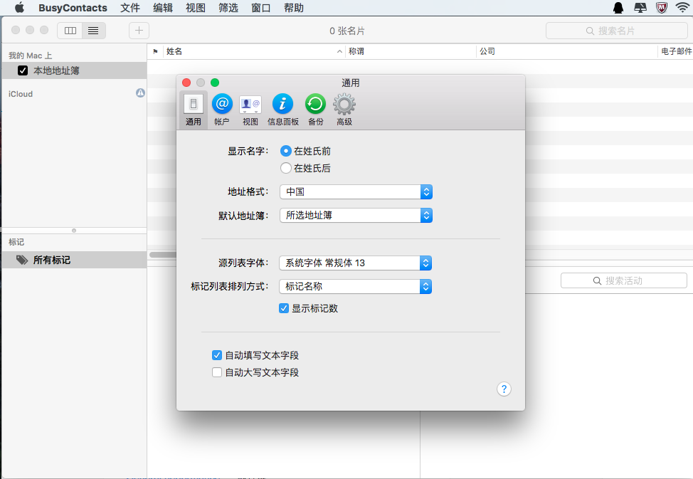Open the 标记列表排列方式 dropdown
693x479 pixels.
(x=355, y=287)
